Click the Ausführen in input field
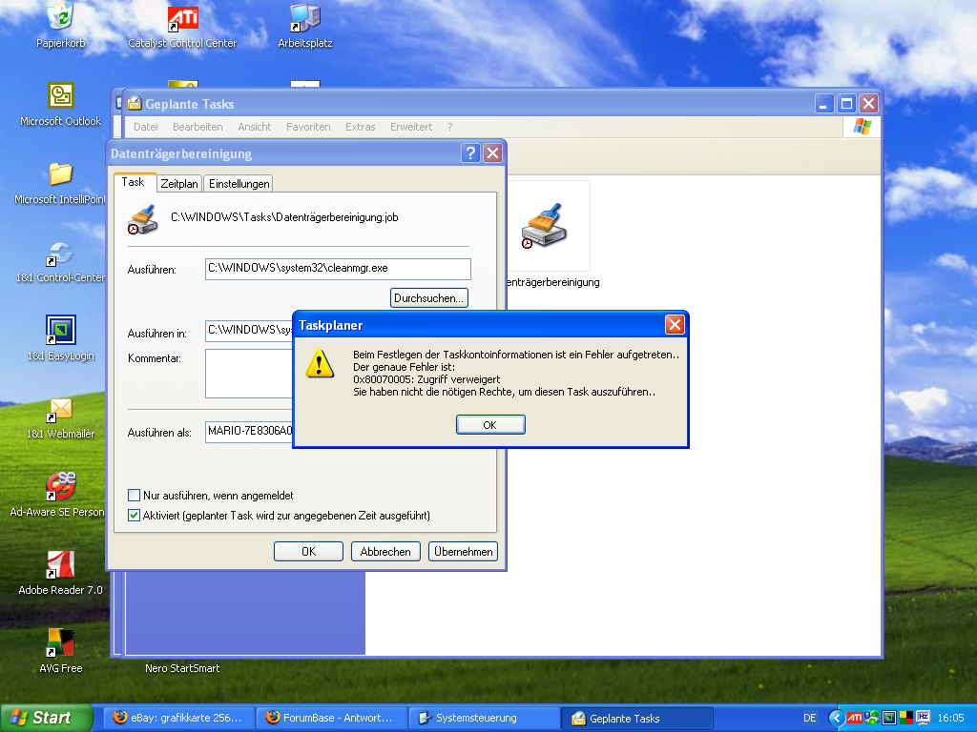The height and width of the screenshot is (732, 977). coord(249,331)
